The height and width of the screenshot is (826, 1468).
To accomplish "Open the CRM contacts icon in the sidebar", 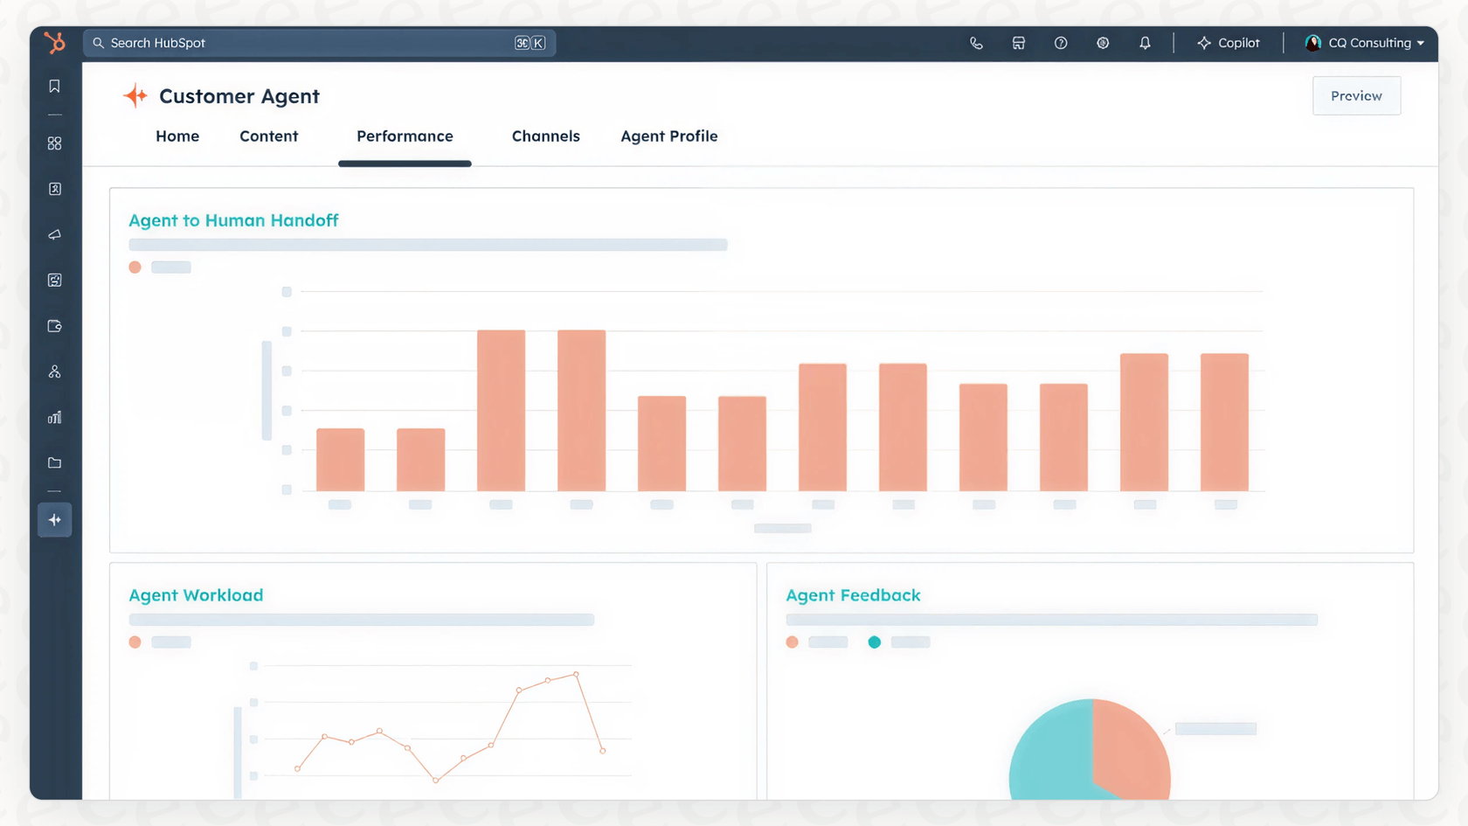I will pyautogui.click(x=54, y=188).
